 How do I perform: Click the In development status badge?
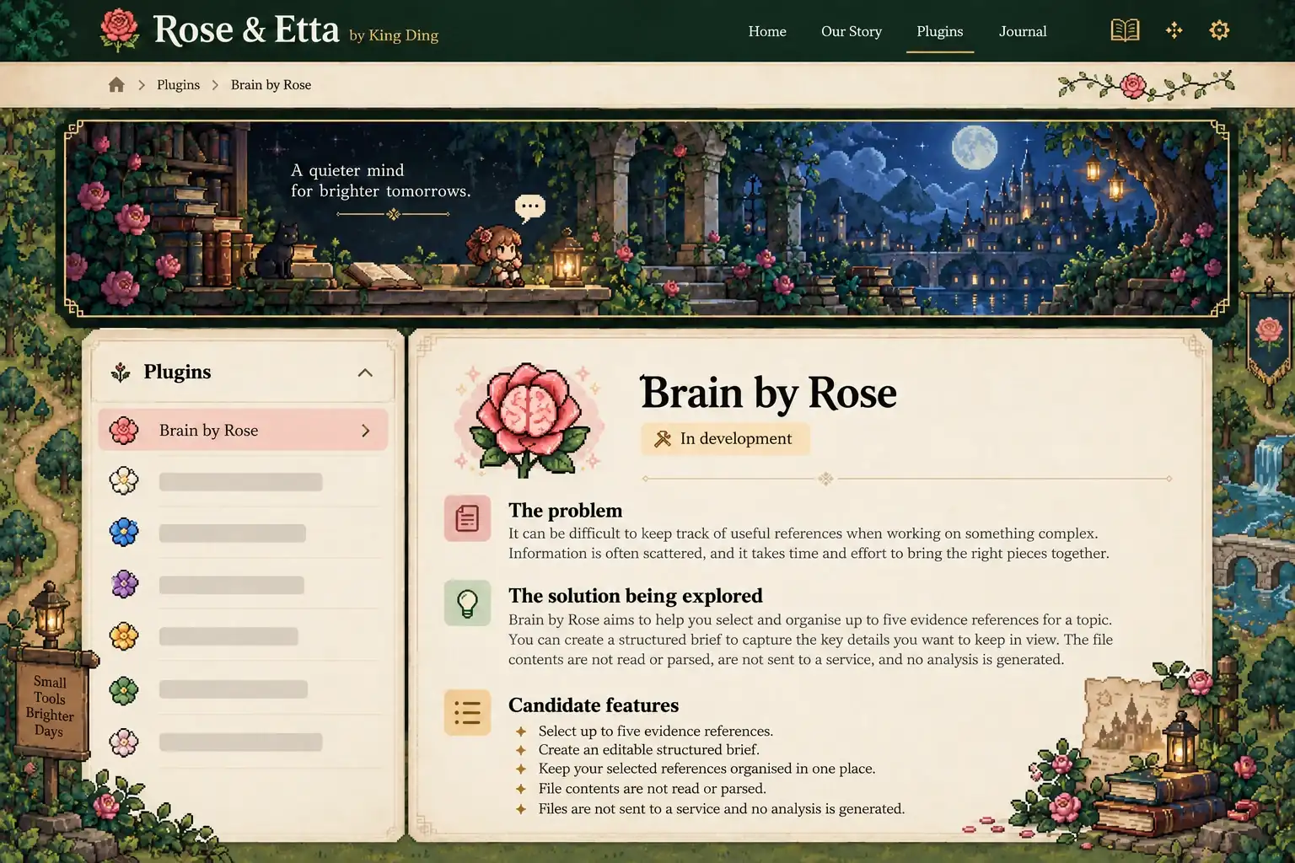point(725,438)
